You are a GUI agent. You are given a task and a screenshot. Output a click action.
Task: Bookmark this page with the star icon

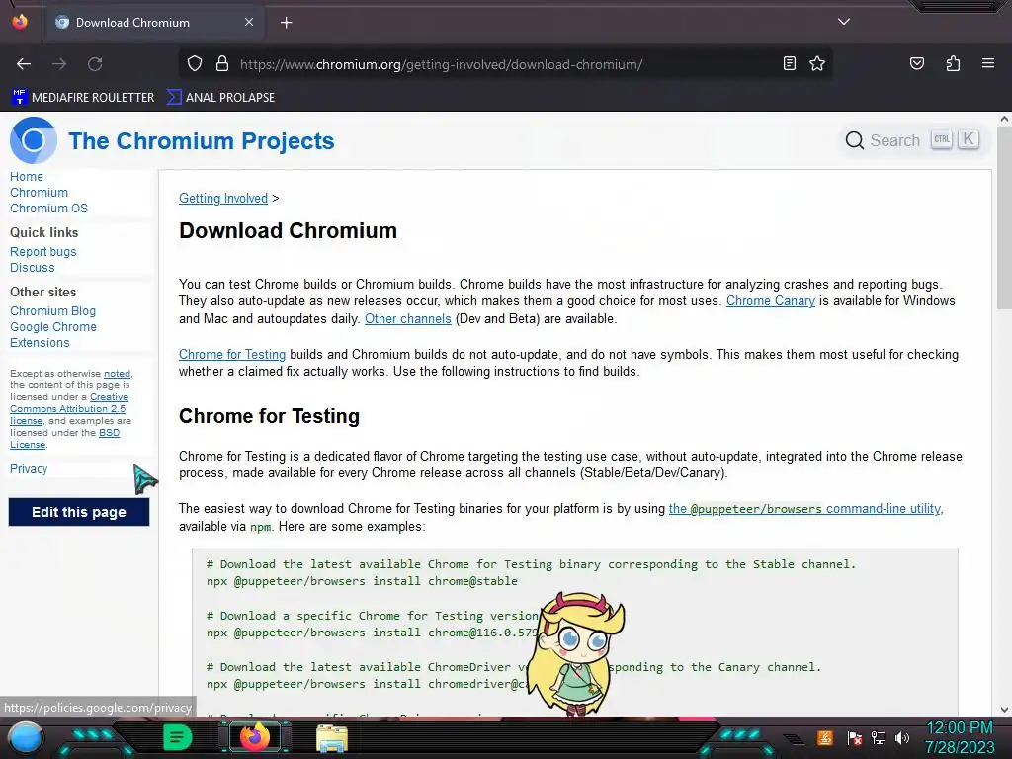pyautogui.click(x=817, y=64)
